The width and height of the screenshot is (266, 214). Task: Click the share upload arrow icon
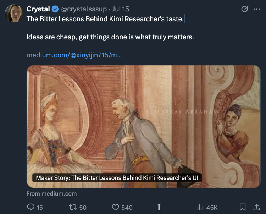256,207
